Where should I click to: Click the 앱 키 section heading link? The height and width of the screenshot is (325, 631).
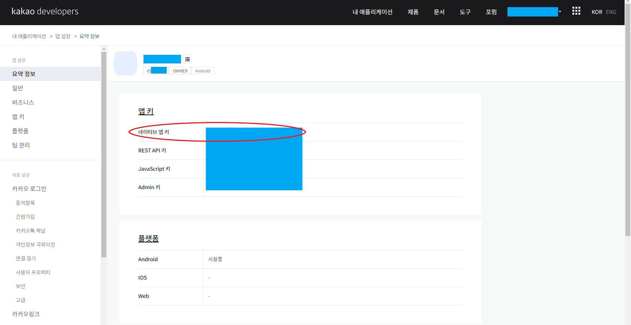point(146,111)
